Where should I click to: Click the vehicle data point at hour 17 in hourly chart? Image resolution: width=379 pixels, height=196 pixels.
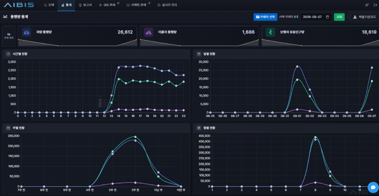click(140, 66)
